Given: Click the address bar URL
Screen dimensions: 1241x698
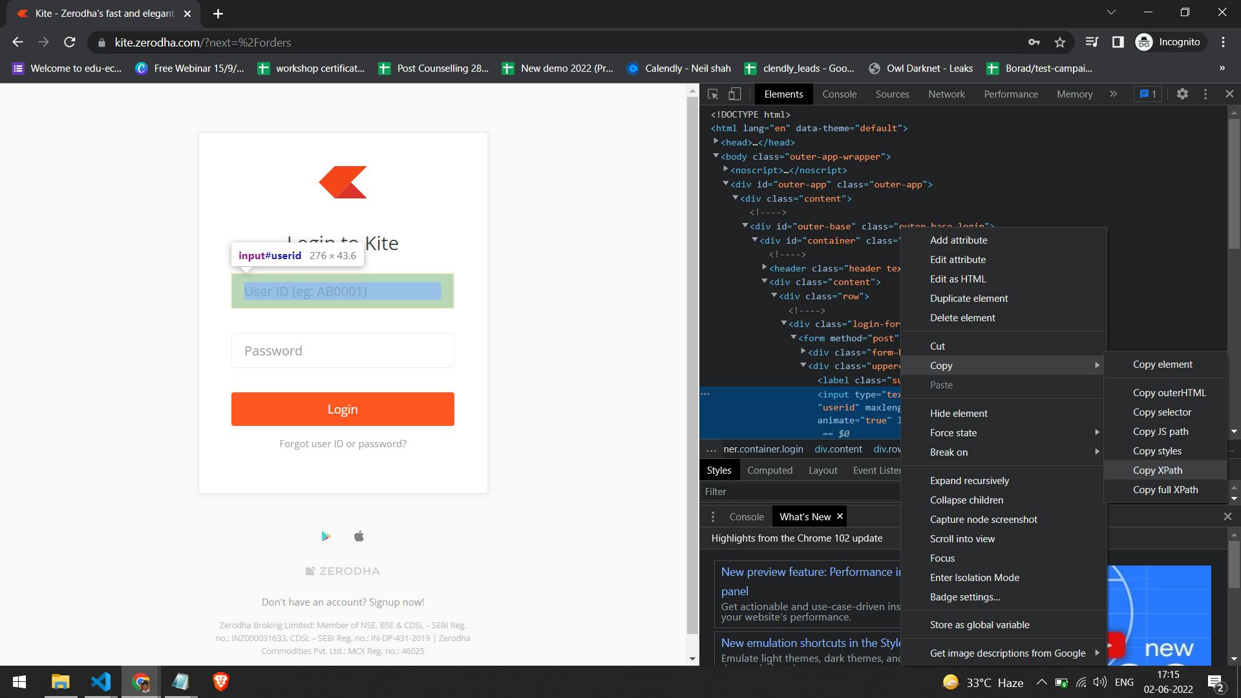Looking at the screenshot, I should [203, 42].
